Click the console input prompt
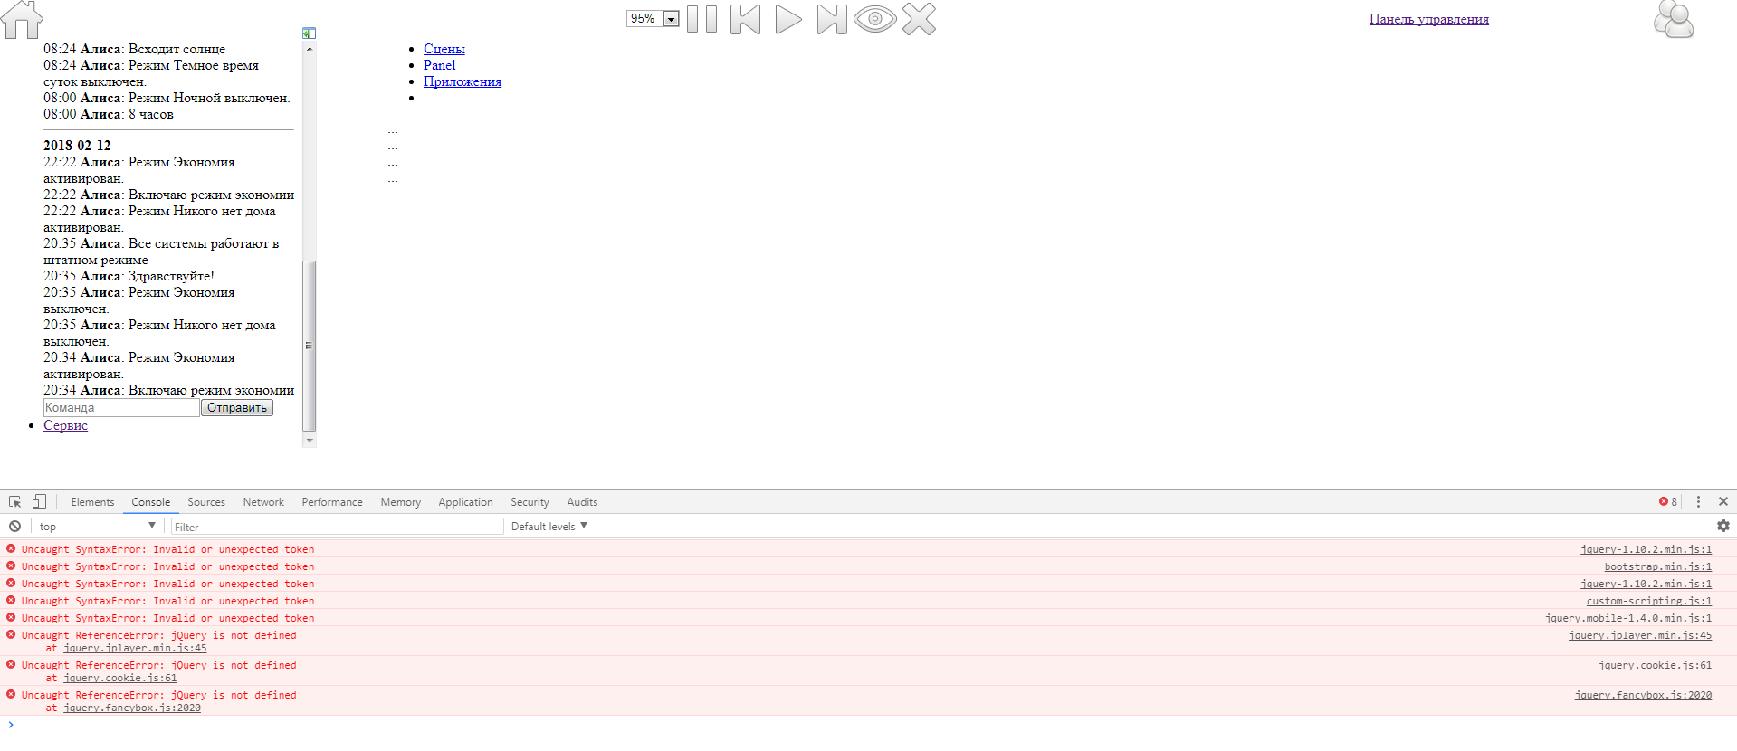 [x=869, y=726]
